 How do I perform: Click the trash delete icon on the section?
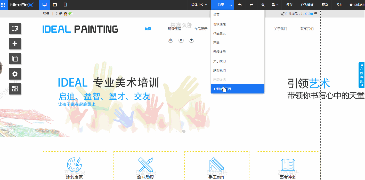tap(171, 40)
